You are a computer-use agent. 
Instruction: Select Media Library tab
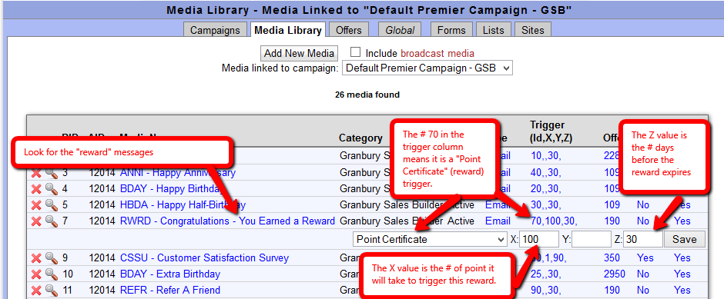288,31
